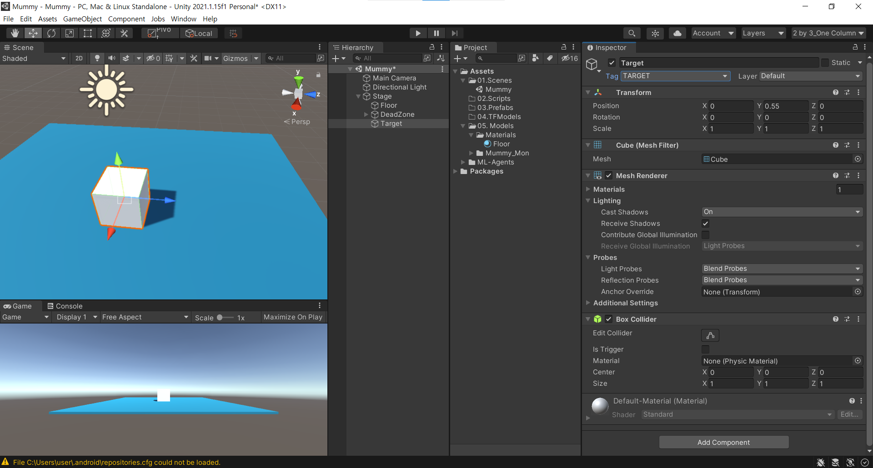Screen dimensions: 873x468
Task: Open Collaborate services sun icon
Action: (655, 33)
